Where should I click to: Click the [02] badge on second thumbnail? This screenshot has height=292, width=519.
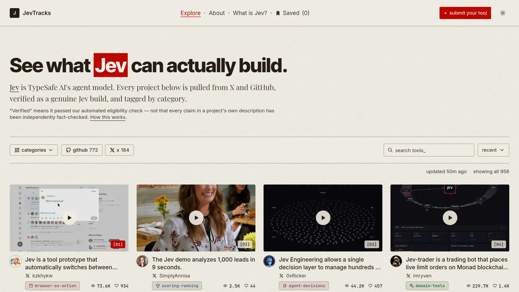click(245, 244)
